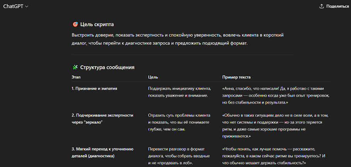Viewport: 351px width, 167px height.
Task: Click the row '2. Подчеркивание экспертности' stage cell
Action: [x=102, y=119]
